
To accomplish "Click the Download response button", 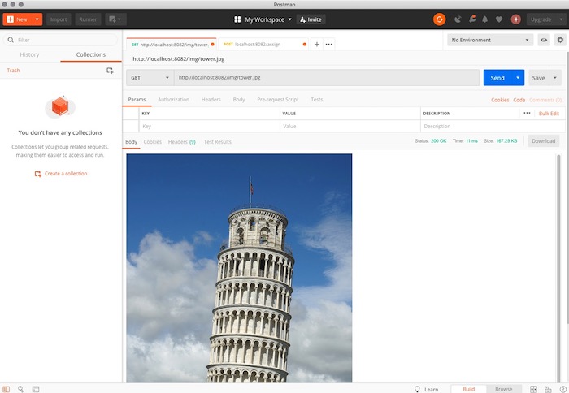I will pos(543,141).
